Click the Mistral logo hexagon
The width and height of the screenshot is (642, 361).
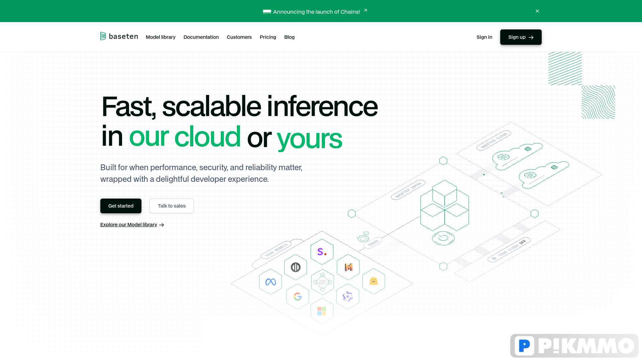[348, 267]
